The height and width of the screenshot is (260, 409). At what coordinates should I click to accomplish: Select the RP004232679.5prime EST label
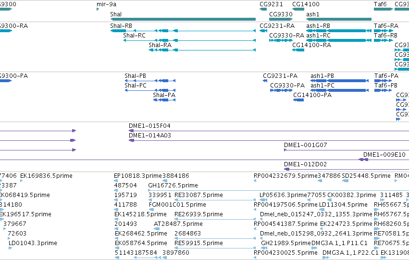click(285, 176)
